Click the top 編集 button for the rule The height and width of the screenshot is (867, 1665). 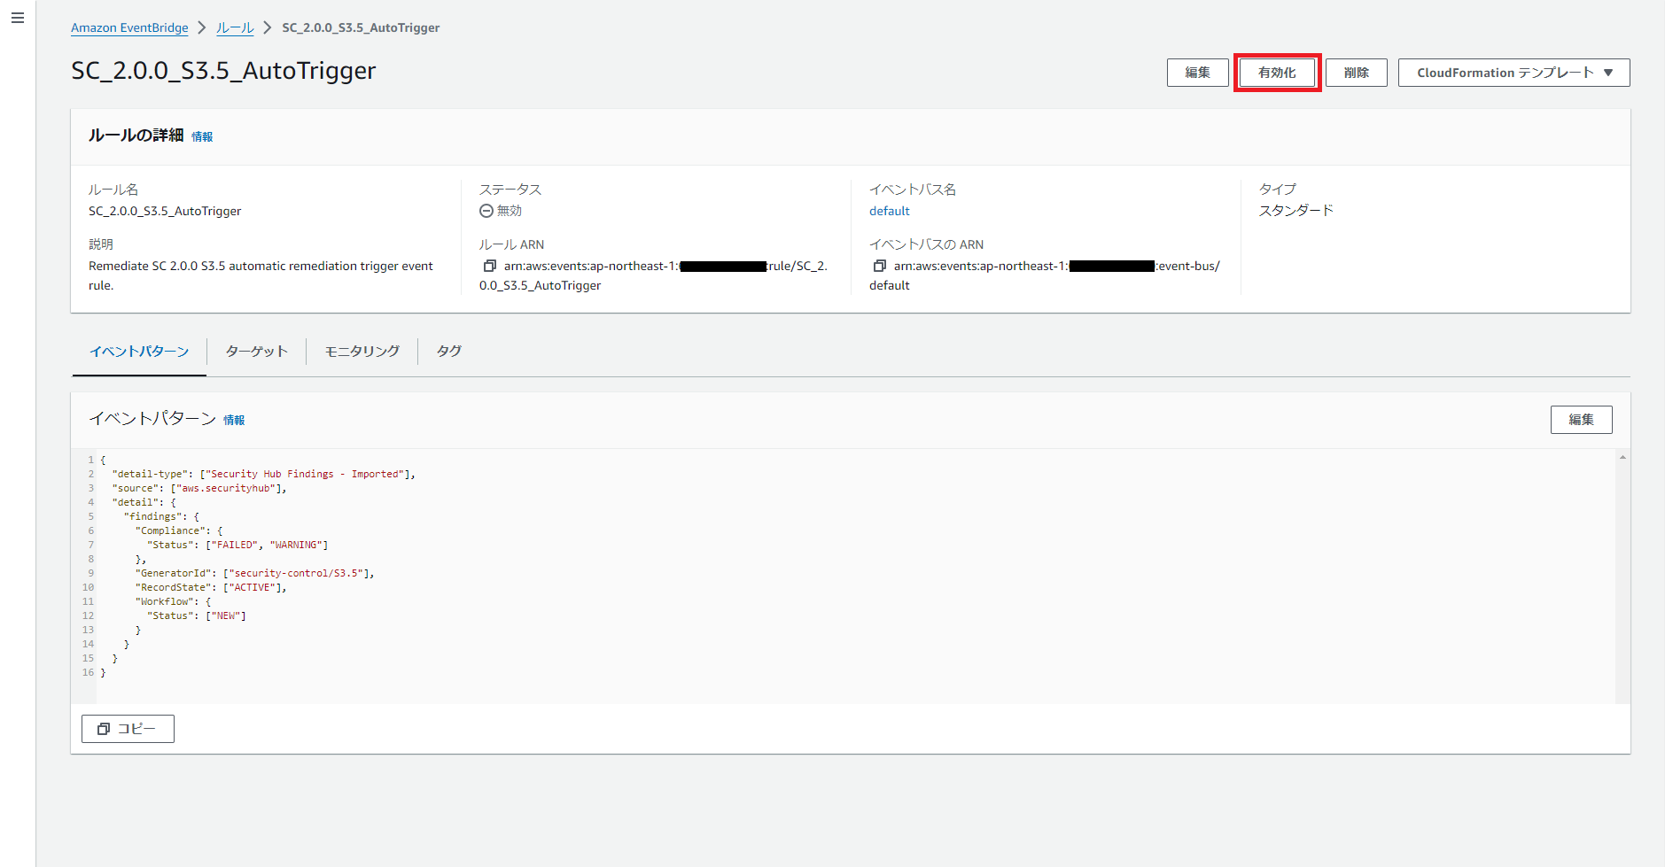point(1197,73)
